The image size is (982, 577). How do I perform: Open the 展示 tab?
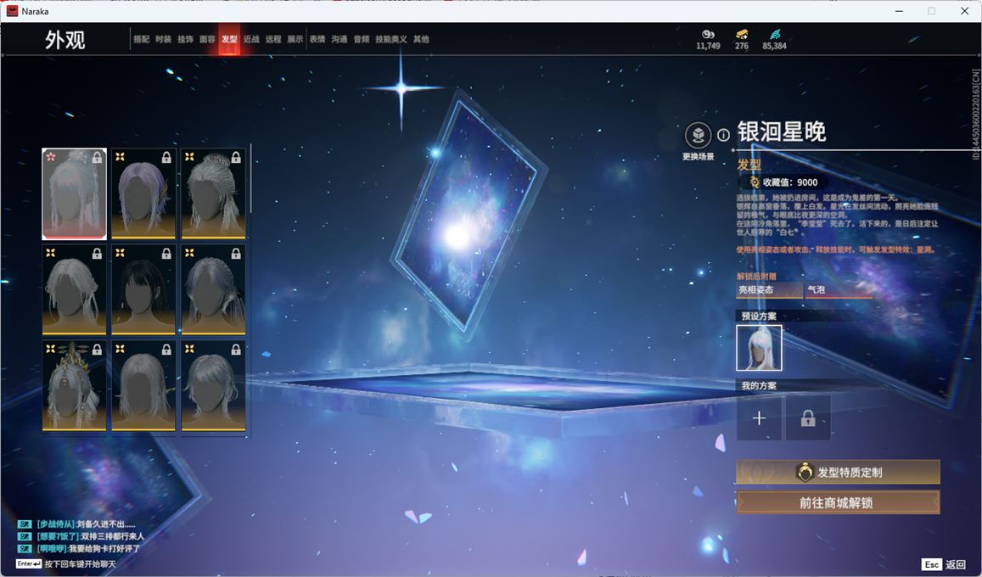tap(295, 39)
